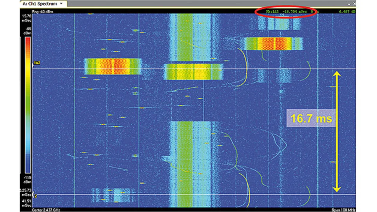
Task: Open the window options arrow at top right
Action: click(x=349, y=4)
